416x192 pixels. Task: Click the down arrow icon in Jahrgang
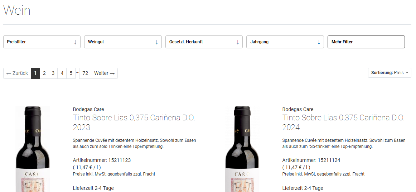click(x=319, y=42)
